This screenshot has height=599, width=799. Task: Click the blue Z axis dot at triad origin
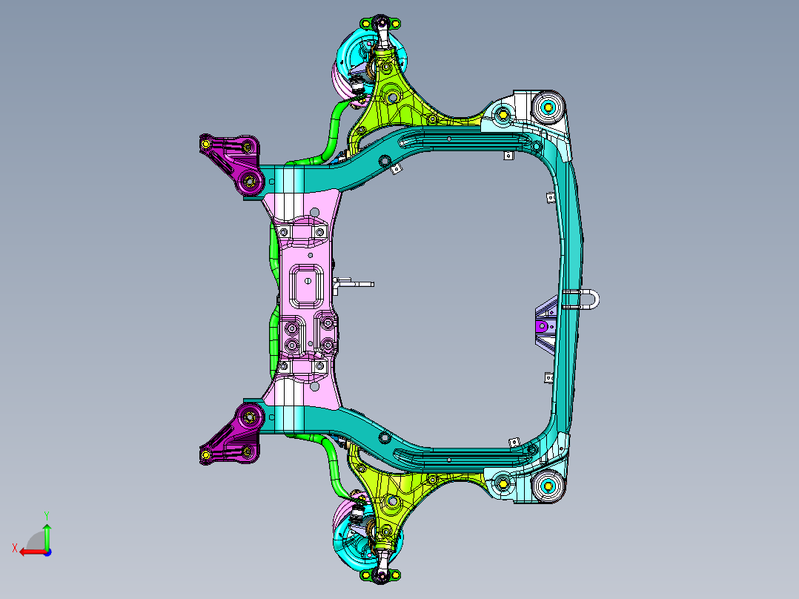[x=47, y=552]
